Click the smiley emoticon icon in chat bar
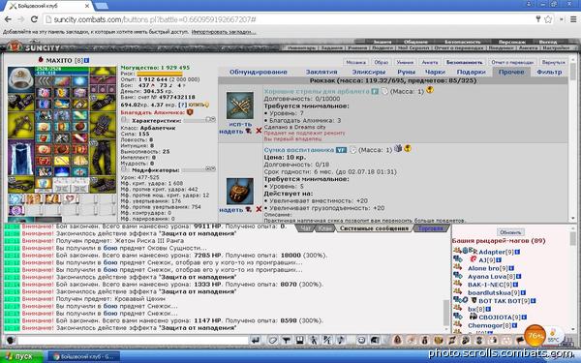This screenshot has height=363, width=581. [361, 340]
